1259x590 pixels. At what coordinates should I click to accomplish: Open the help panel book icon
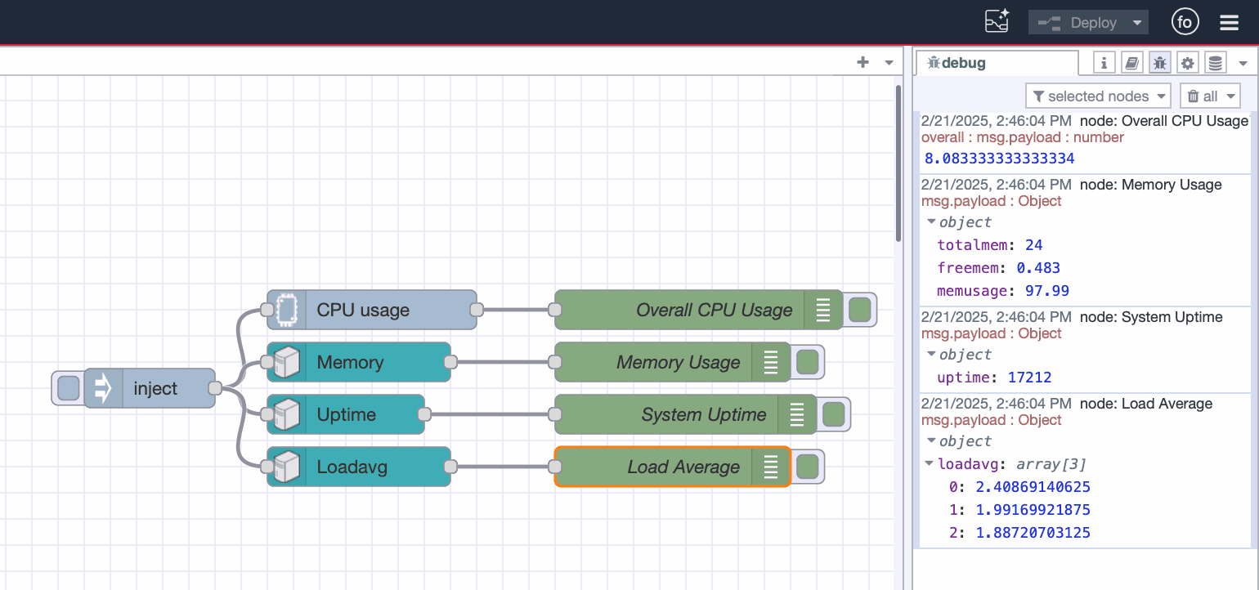click(1131, 62)
